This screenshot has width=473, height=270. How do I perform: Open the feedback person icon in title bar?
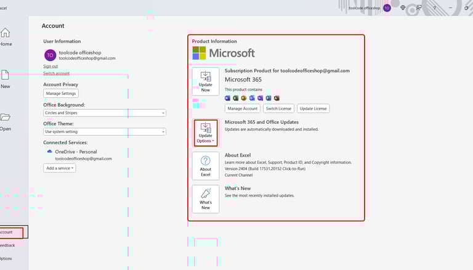419,8
